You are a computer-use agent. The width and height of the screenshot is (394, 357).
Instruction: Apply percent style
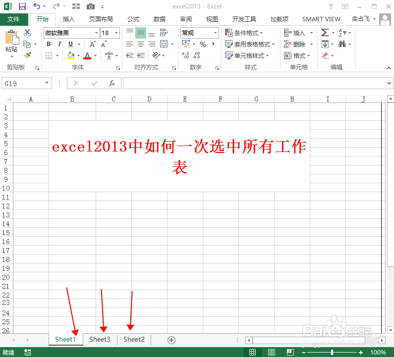coord(203,44)
